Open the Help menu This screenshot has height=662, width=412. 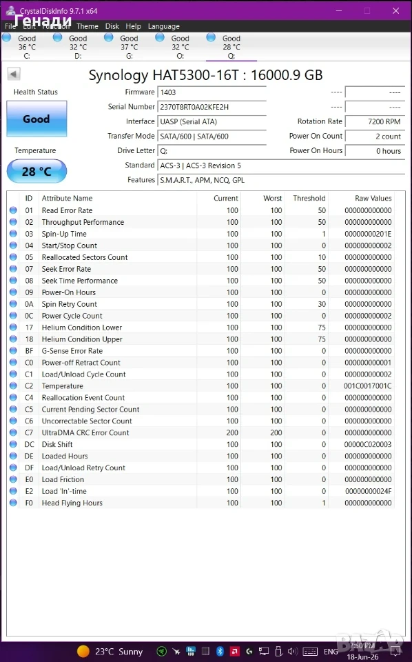[x=133, y=26]
